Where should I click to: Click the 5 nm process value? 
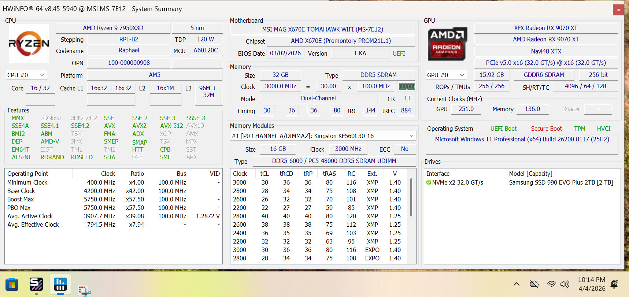(x=197, y=28)
